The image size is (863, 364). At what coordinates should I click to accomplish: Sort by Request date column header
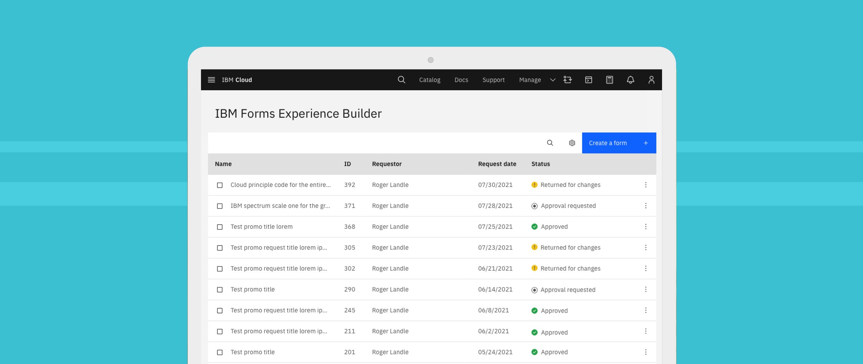[497, 164]
